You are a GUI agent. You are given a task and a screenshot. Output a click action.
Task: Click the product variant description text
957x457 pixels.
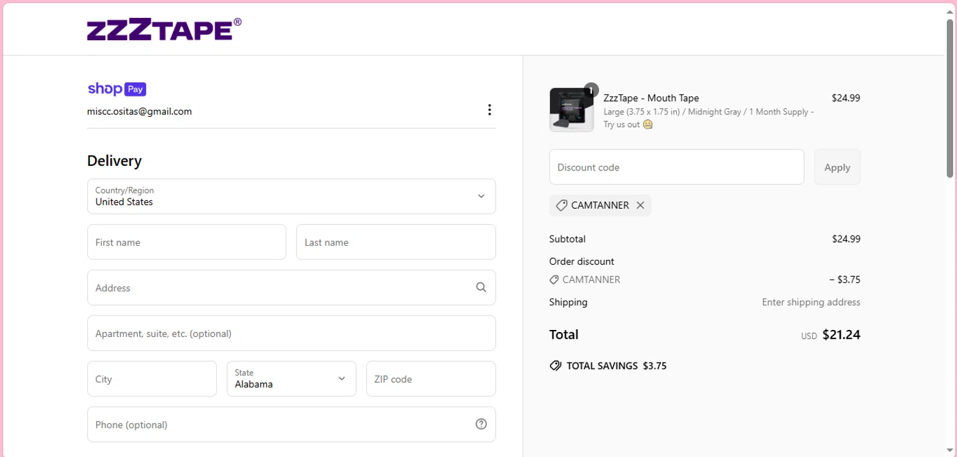pyautogui.click(x=708, y=118)
